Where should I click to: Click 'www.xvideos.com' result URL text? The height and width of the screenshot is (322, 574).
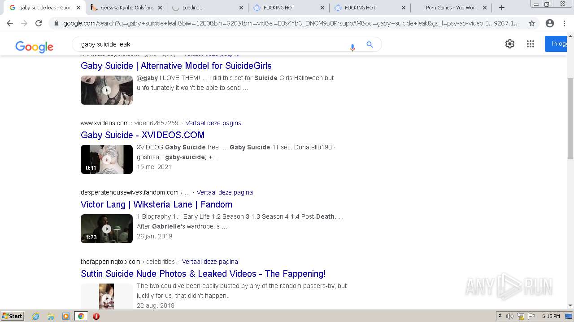tap(104, 123)
